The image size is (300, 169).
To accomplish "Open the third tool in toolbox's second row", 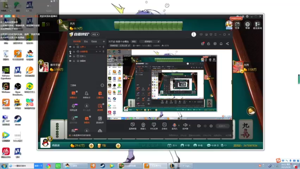I will (x=100, y=107).
